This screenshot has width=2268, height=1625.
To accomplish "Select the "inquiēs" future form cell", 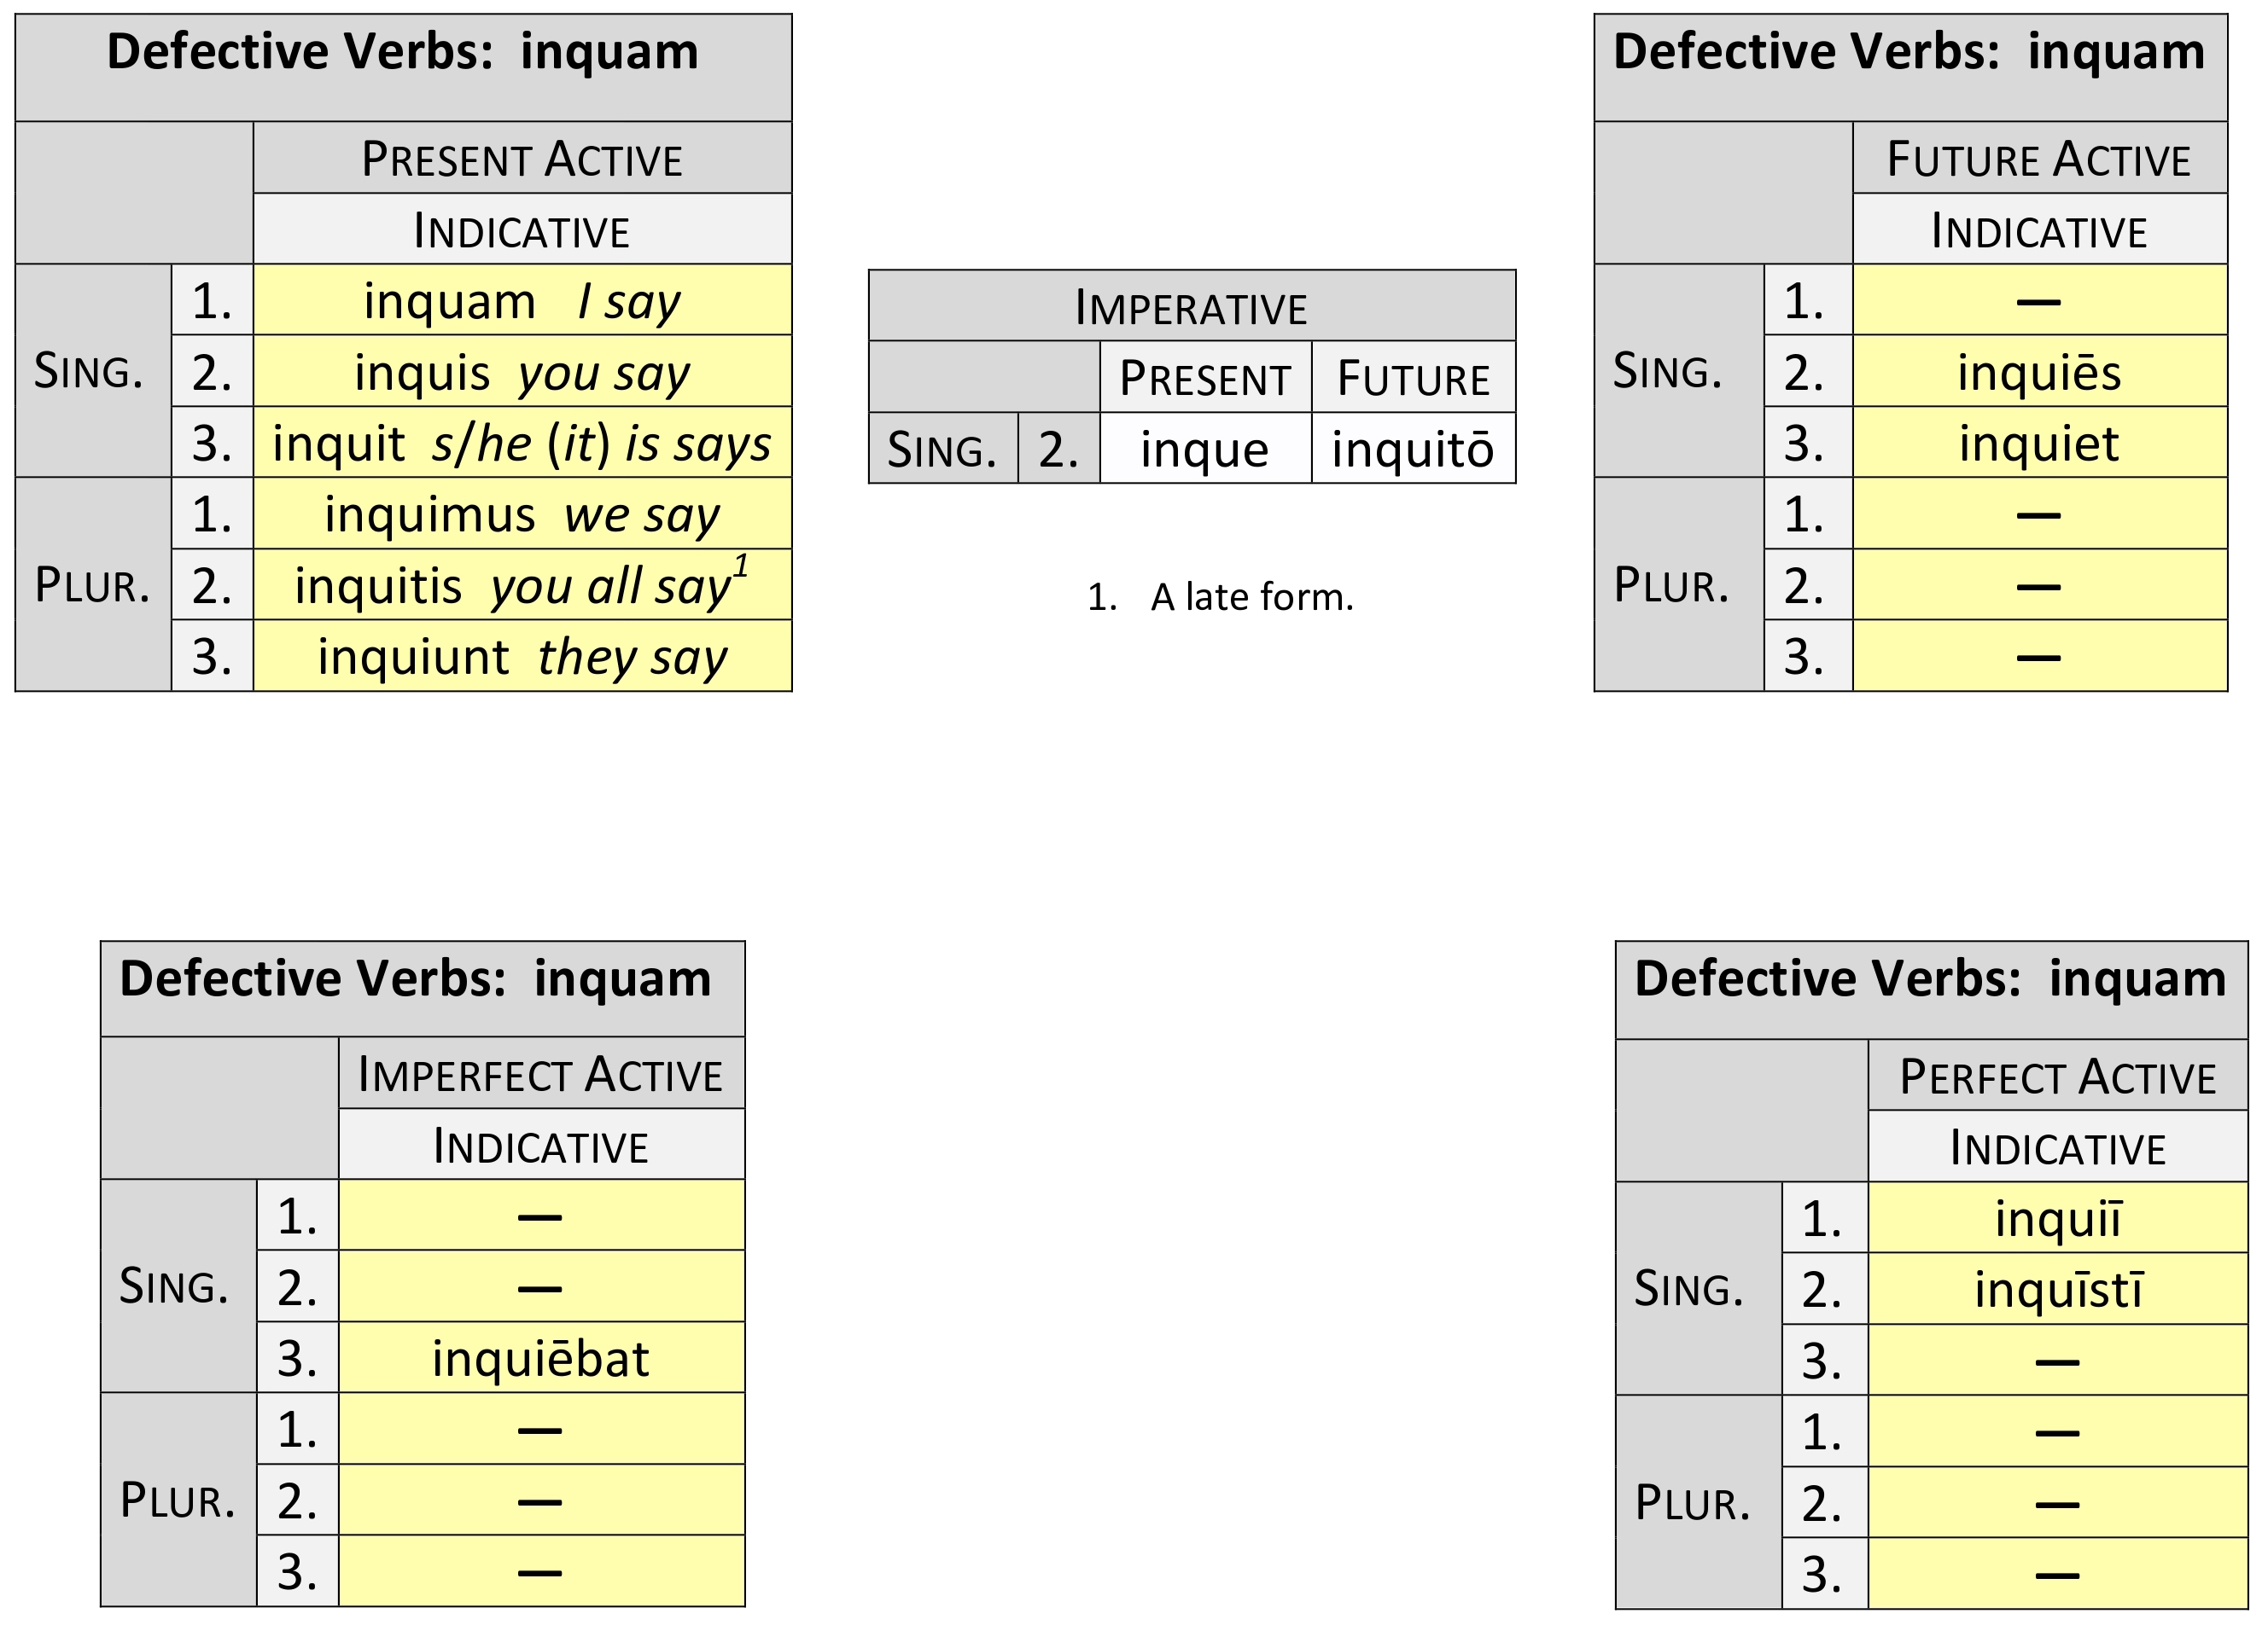I will [x=2038, y=373].
